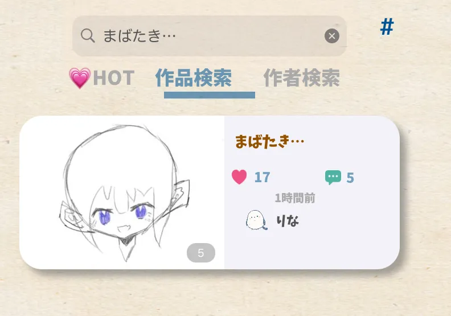Viewport: 451px width, 316px height.
Task: Click the work title まばたき…
Action: pyautogui.click(x=269, y=141)
